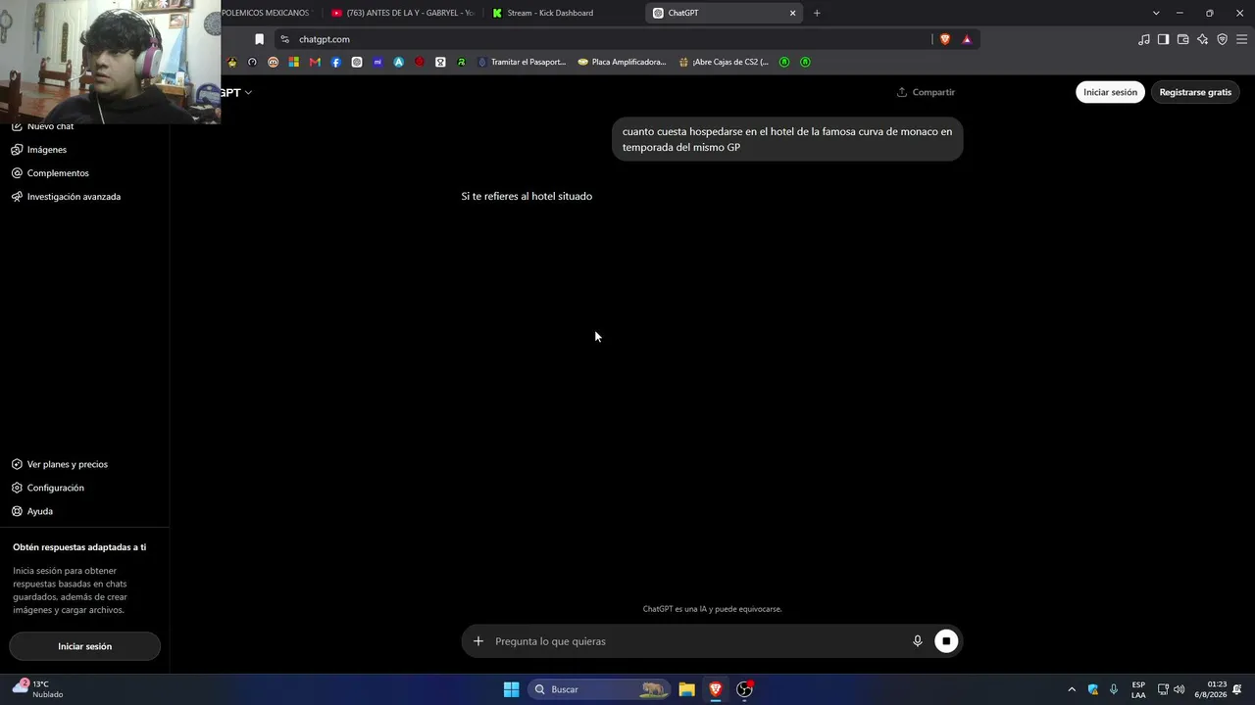
Task: Open the Ayuda menu item
Action: coord(40,511)
